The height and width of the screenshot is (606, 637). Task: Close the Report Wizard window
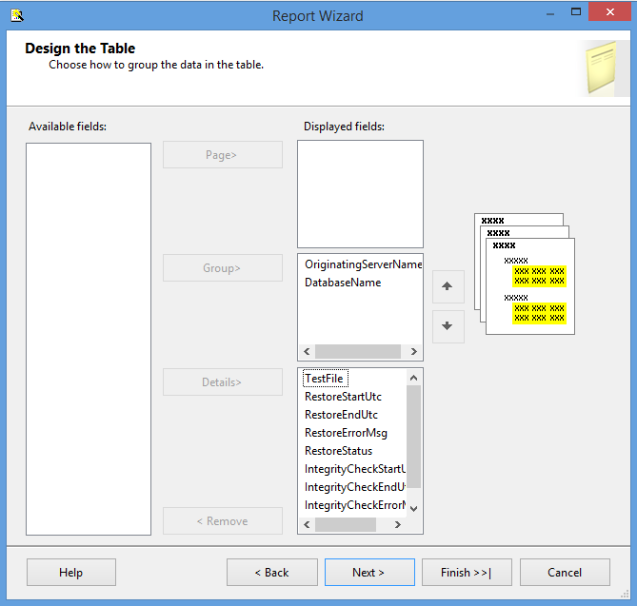point(609,11)
